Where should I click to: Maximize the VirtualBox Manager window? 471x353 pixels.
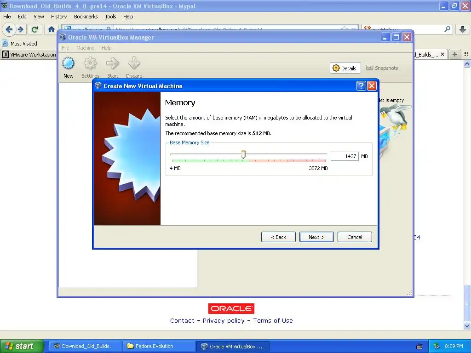pos(396,37)
